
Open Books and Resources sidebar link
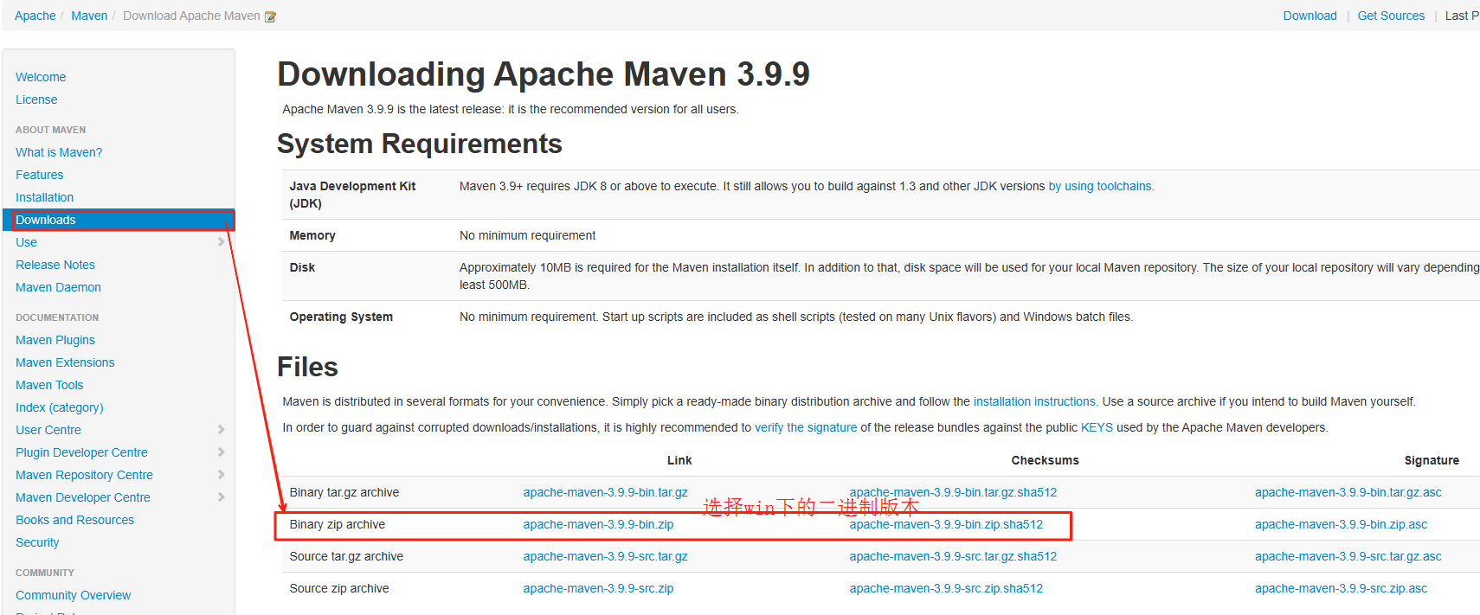[75, 520]
